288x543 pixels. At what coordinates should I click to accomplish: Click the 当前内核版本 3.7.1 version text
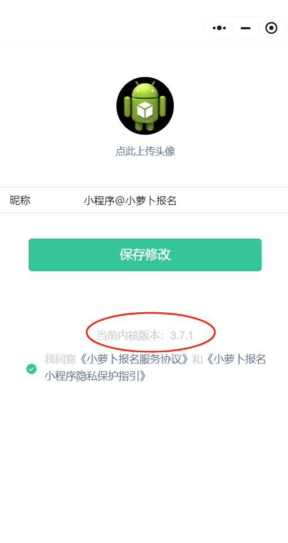[x=145, y=335]
